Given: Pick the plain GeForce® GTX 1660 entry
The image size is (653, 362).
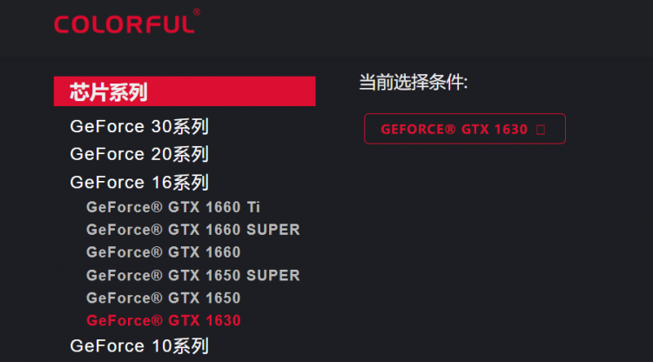Looking at the screenshot, I should tap(163, 252).
